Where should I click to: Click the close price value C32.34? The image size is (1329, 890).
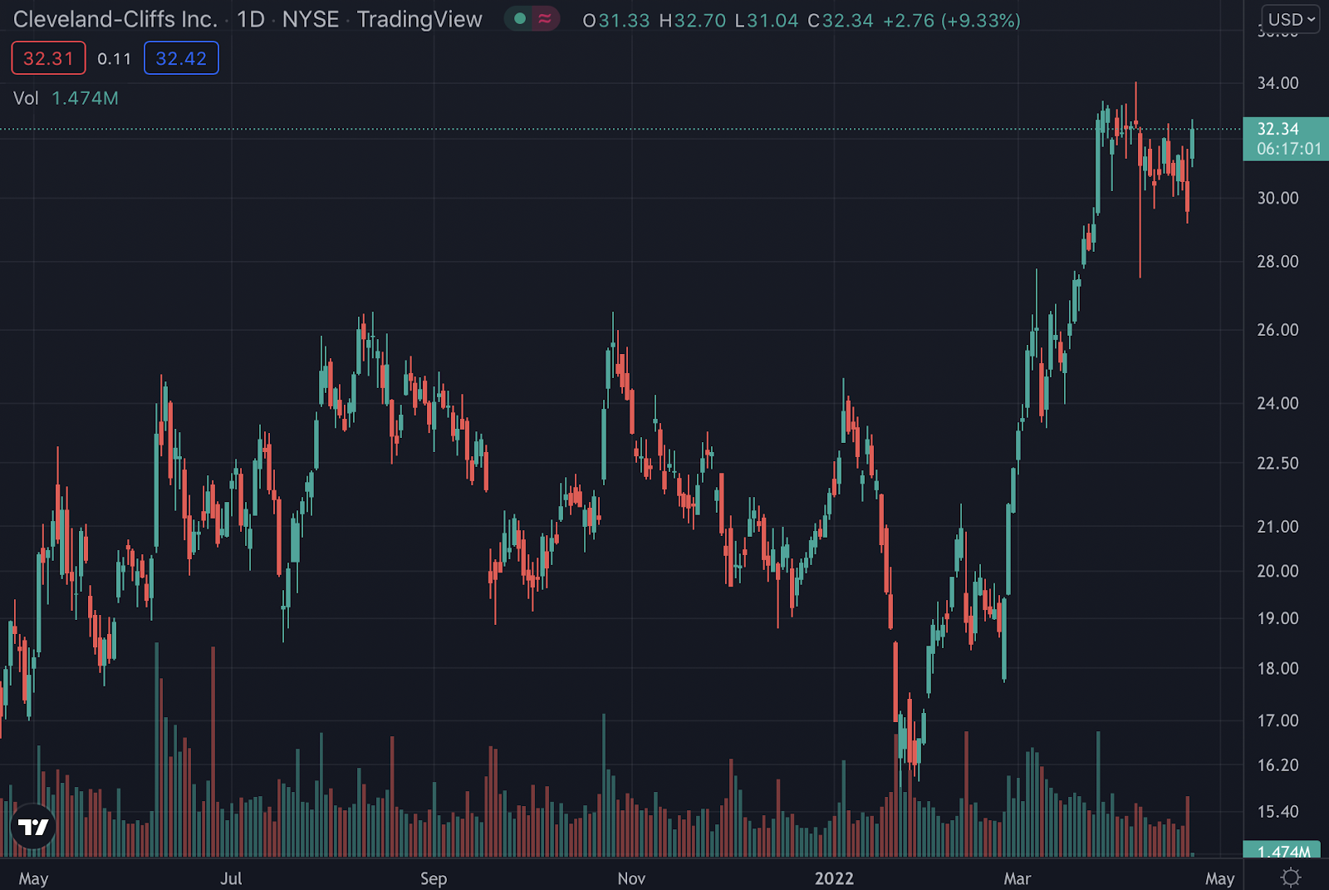pyautogui.click(x=841, y=20)
